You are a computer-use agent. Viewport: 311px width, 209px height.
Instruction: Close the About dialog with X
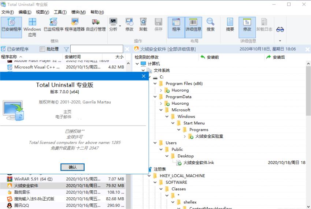(144, 76)
